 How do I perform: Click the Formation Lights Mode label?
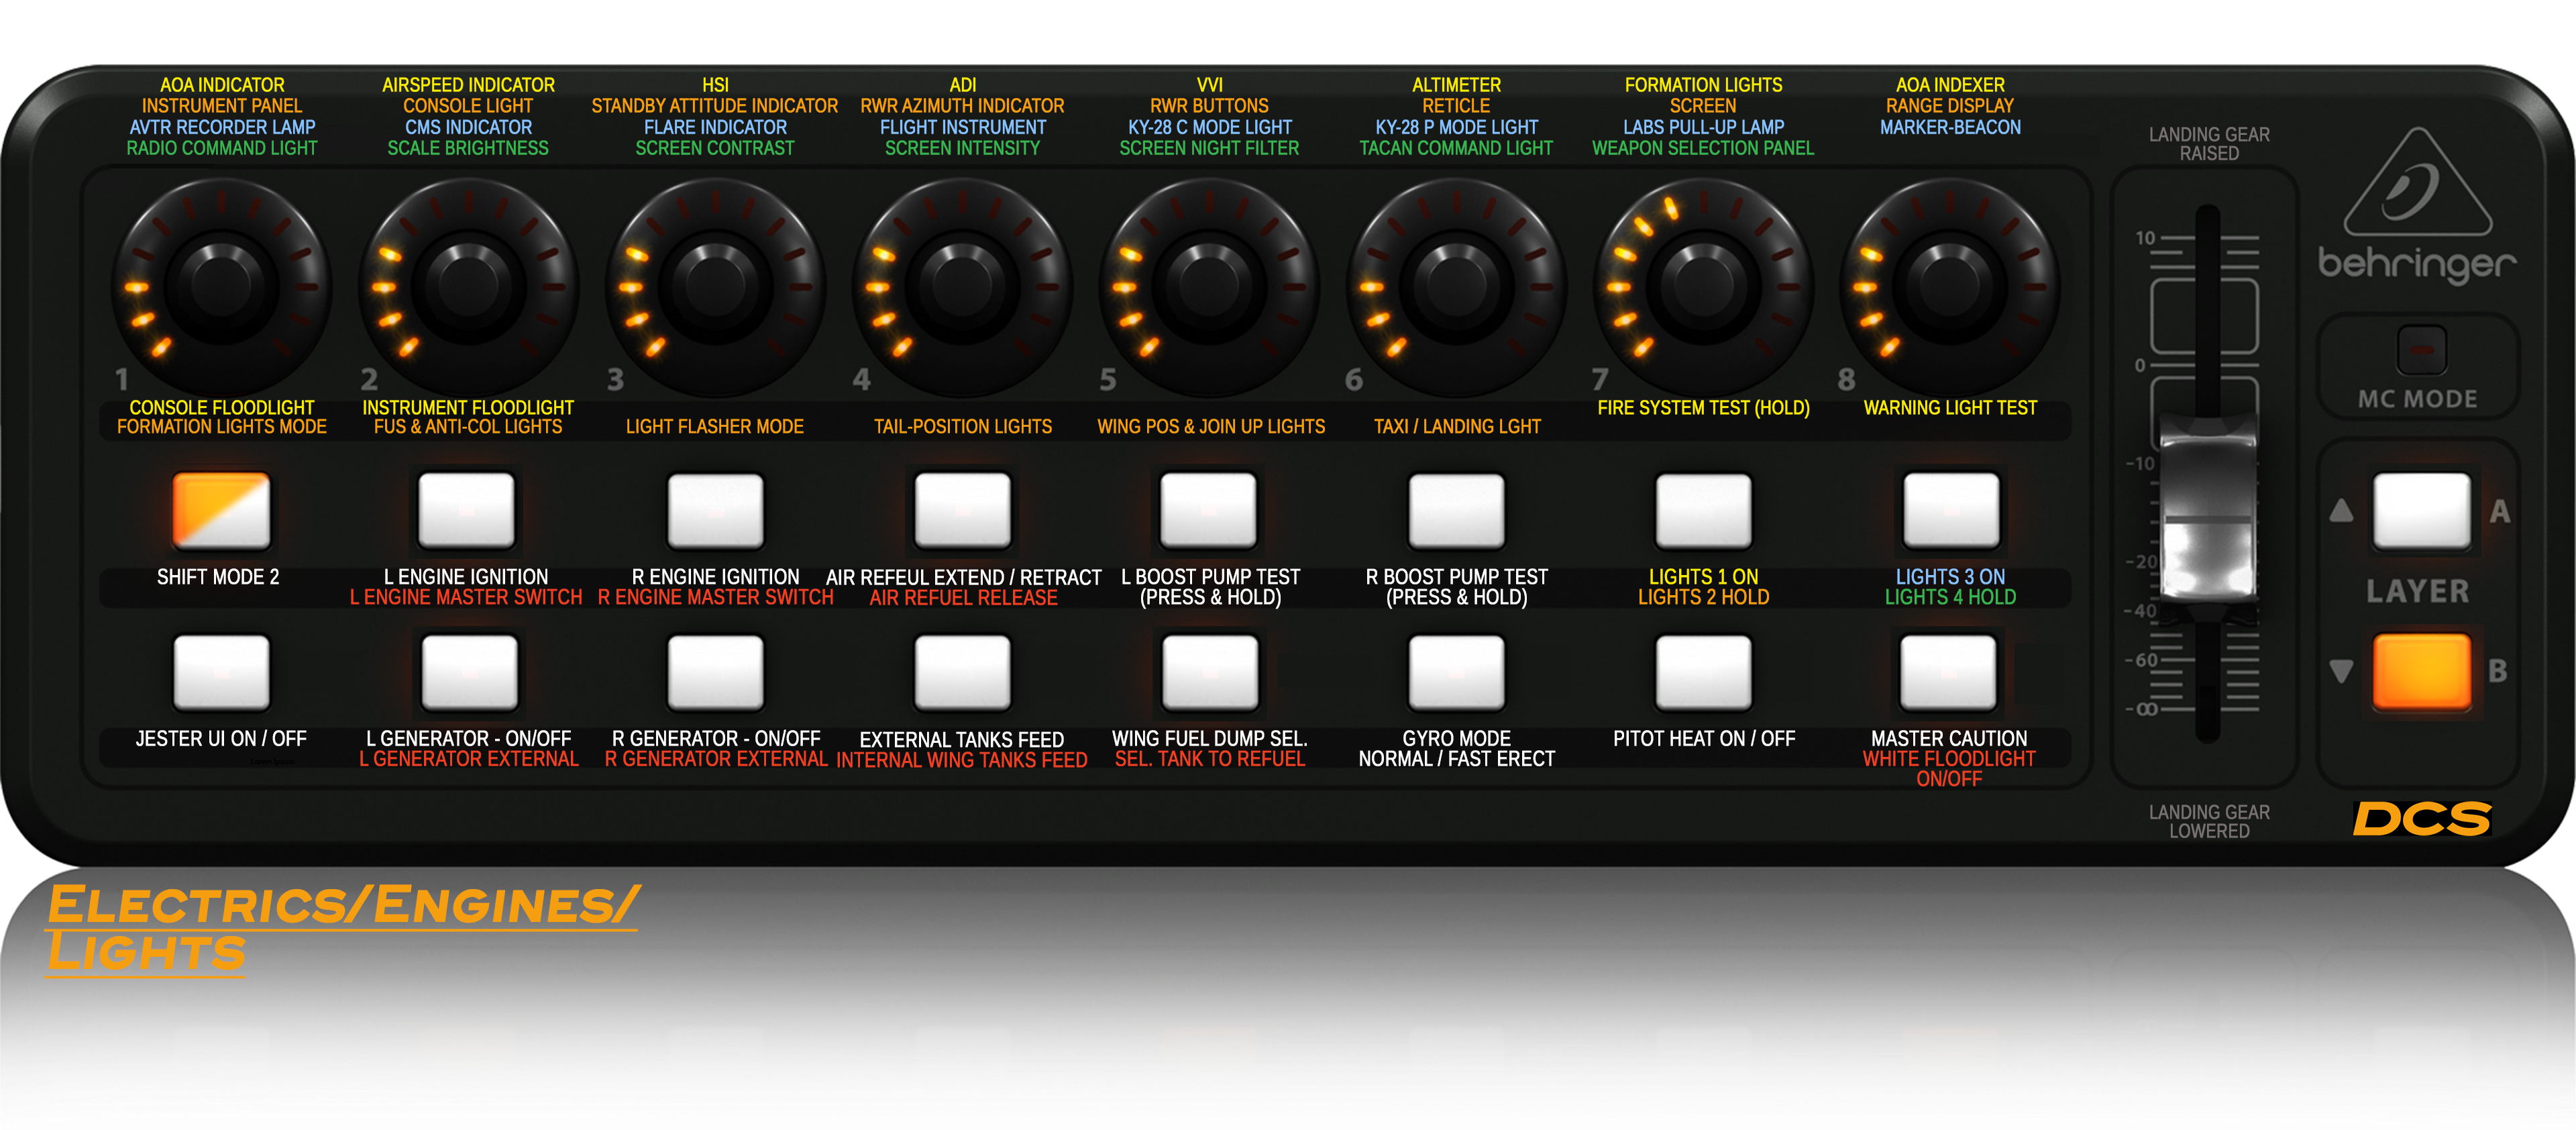221,426
